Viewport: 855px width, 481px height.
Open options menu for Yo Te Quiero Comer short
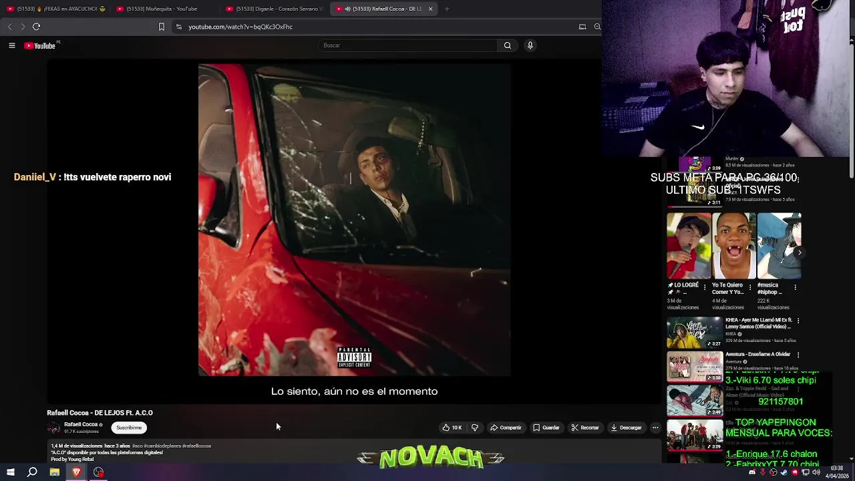tap(749, 287)
